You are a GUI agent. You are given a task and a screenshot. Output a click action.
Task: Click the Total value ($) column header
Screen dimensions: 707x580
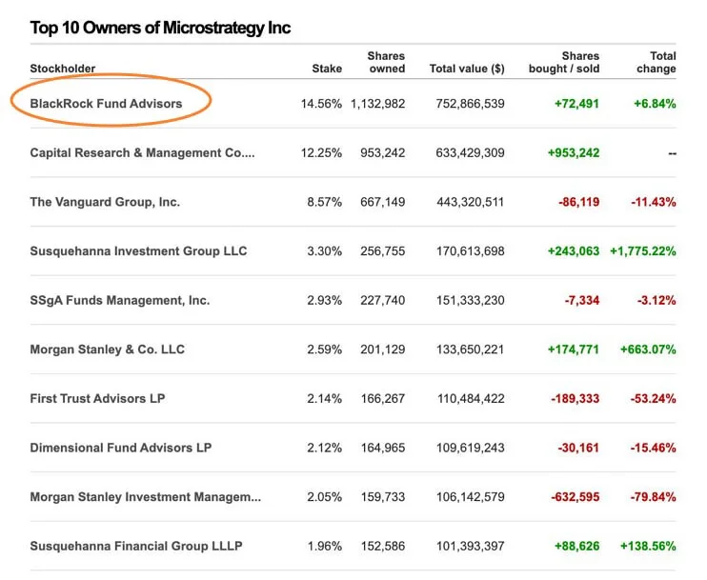[x=467, y=69]
